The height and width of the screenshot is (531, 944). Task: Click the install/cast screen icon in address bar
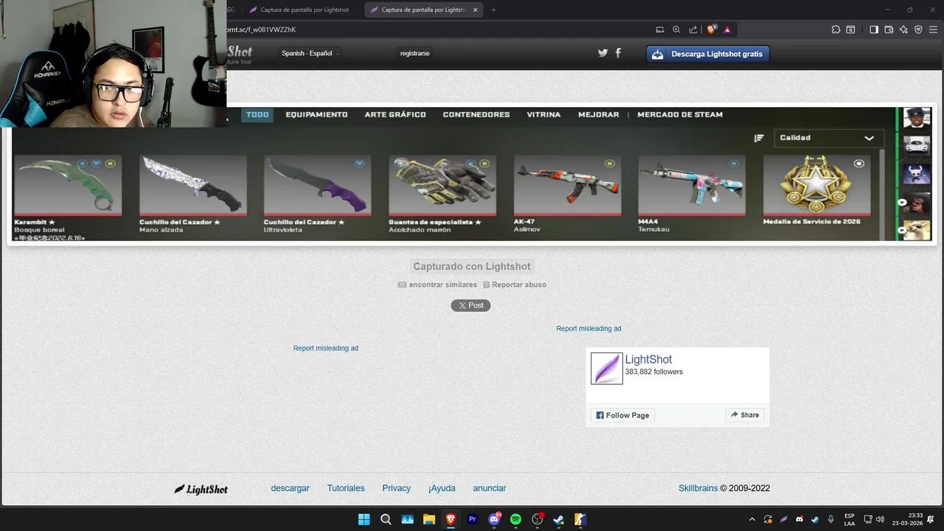(x=660, y=29)
